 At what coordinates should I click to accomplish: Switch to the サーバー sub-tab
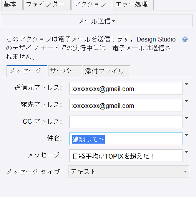65,71
